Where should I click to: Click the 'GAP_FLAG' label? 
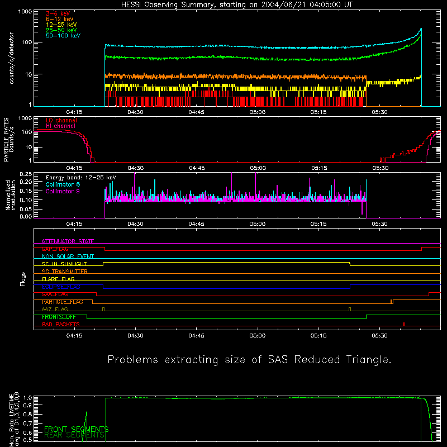point(55,249)
